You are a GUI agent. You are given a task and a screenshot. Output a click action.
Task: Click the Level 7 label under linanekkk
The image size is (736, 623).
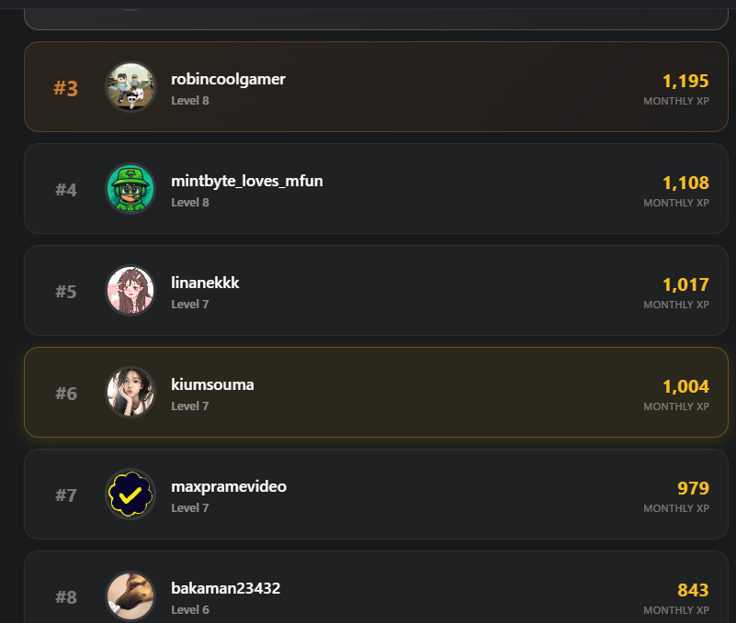click(x=190, y=304)
